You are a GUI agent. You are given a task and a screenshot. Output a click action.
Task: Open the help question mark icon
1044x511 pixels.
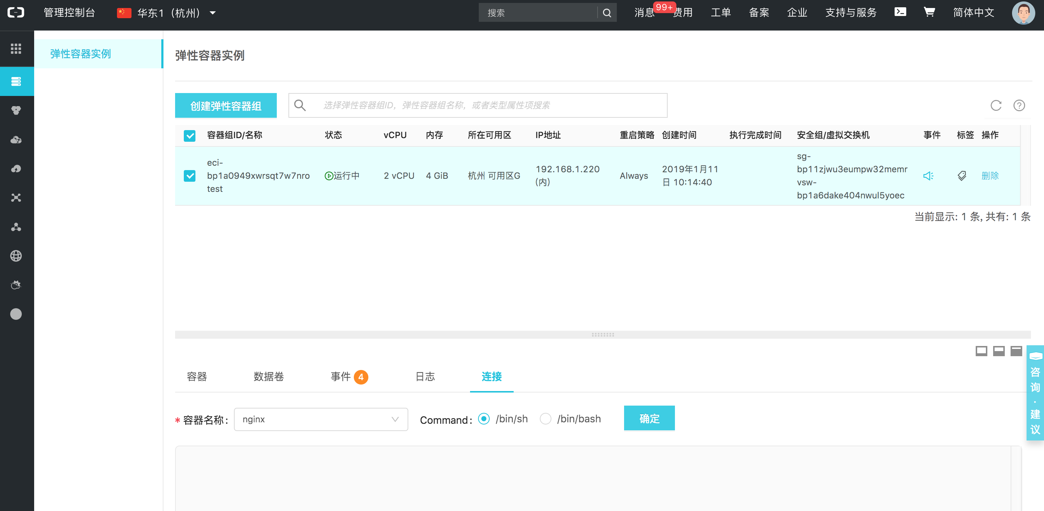tap(1019, 105)
